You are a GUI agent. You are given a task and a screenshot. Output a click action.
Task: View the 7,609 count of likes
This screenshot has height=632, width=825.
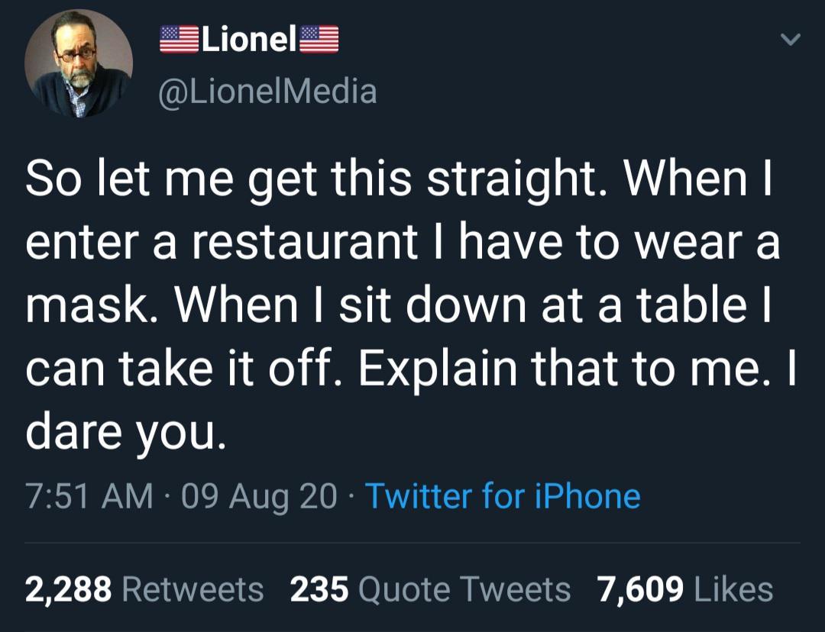[x=640, y=589]
